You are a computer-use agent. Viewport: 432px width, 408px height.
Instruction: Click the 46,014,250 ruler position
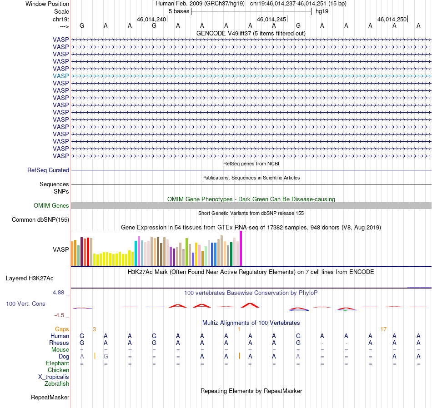tap(392, 19)
